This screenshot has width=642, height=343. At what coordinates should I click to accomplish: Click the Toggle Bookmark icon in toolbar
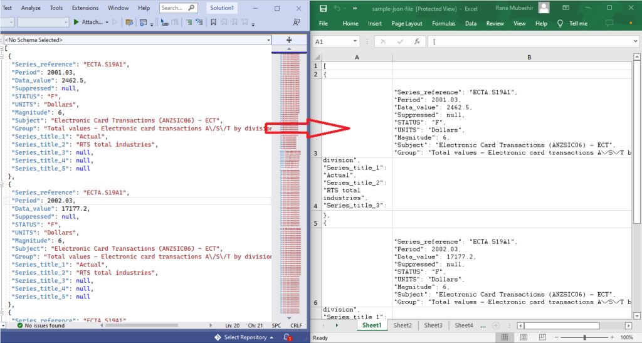pos(214,23)
